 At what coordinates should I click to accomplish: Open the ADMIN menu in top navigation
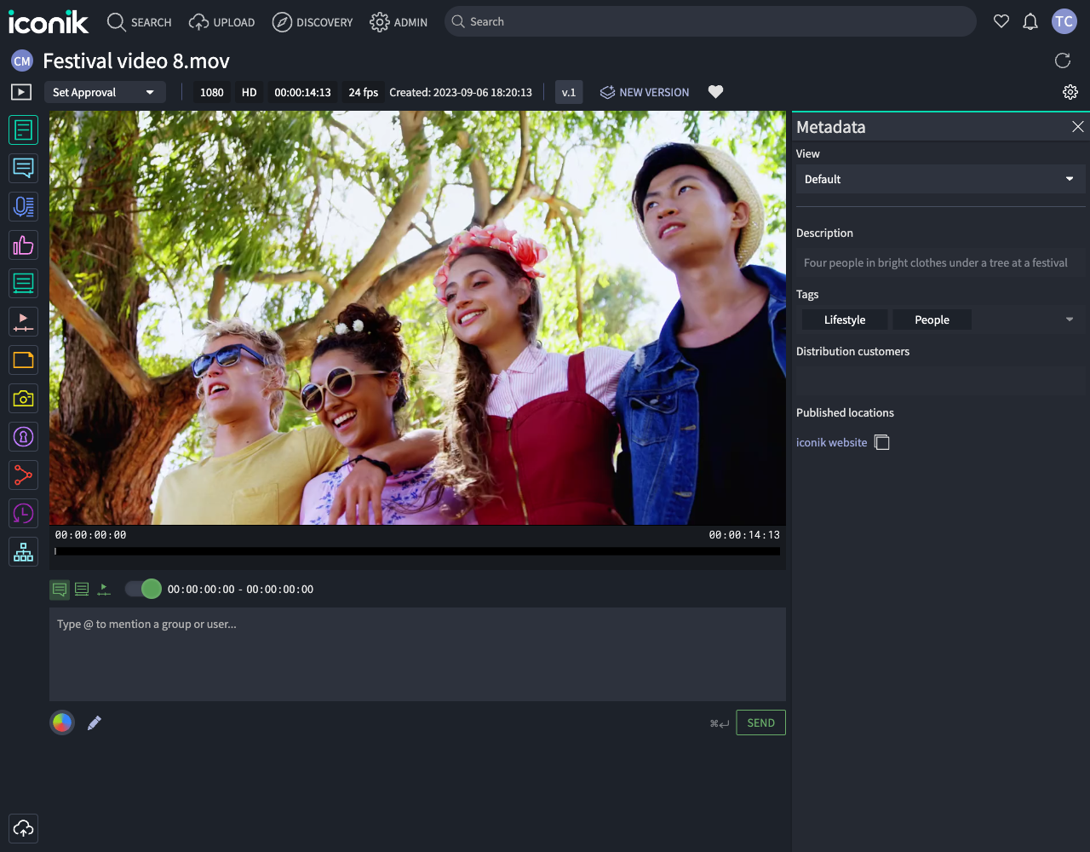click(399, 22)
